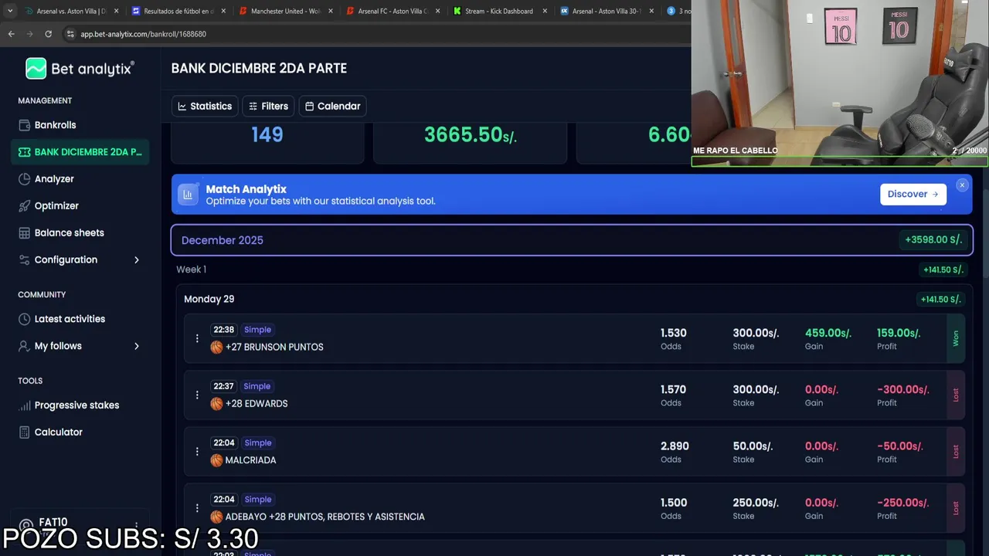Select BANK DICIEMBRE 2DA P... sidebar item
Viewport: 989px width, 556px height.
click(x=80, y=152)
